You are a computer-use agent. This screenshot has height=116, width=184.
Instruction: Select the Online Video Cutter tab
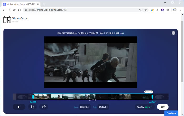click(21, 4)
